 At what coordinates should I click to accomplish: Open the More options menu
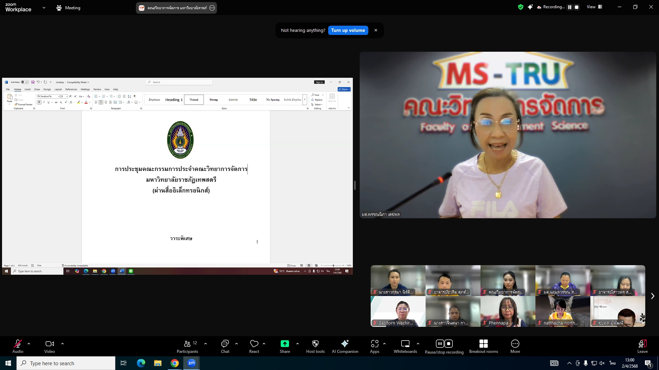515,346
